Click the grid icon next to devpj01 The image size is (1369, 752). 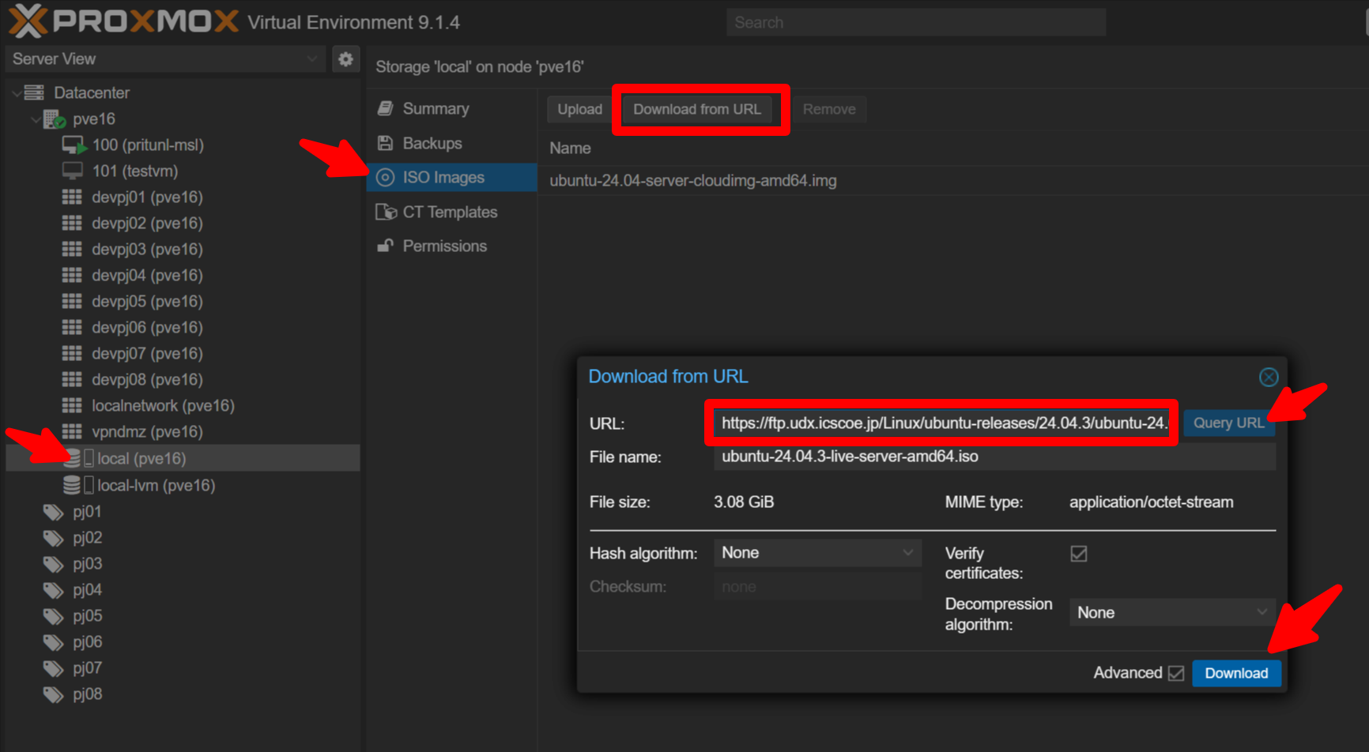[71, 197]
